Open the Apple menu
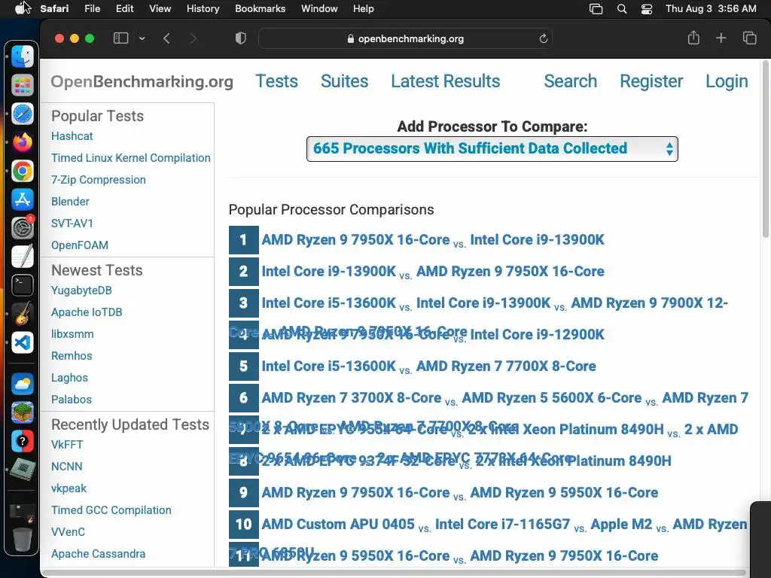771x578 pixels. (20, 8)
